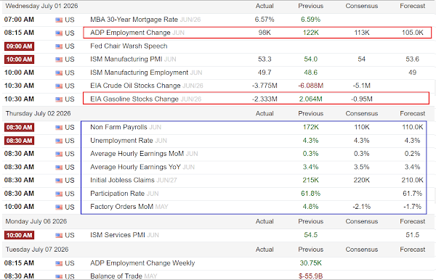This screenshot has height=280, width=436.
Task: Click US flag icon beside MBA 30-Year Mortgage Rate
Action: click(x=59, y=20)
